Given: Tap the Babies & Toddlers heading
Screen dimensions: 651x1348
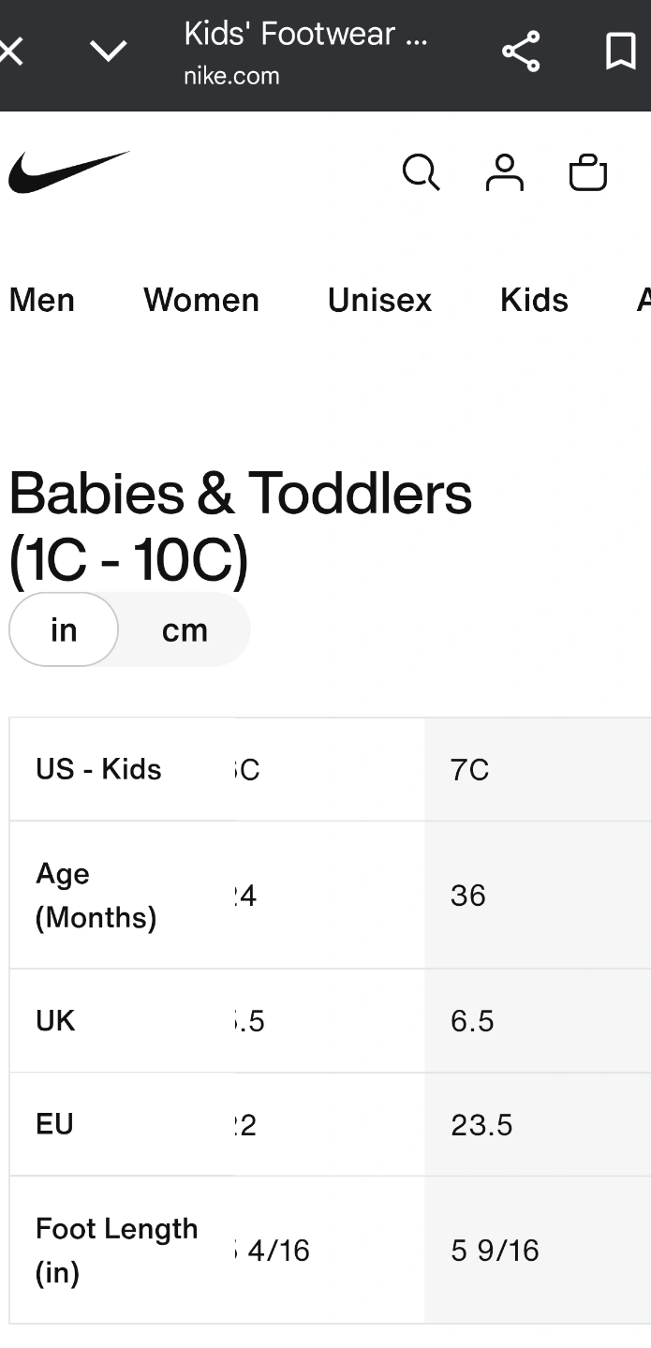Looking at the screenshot, I should coord(241,526).
